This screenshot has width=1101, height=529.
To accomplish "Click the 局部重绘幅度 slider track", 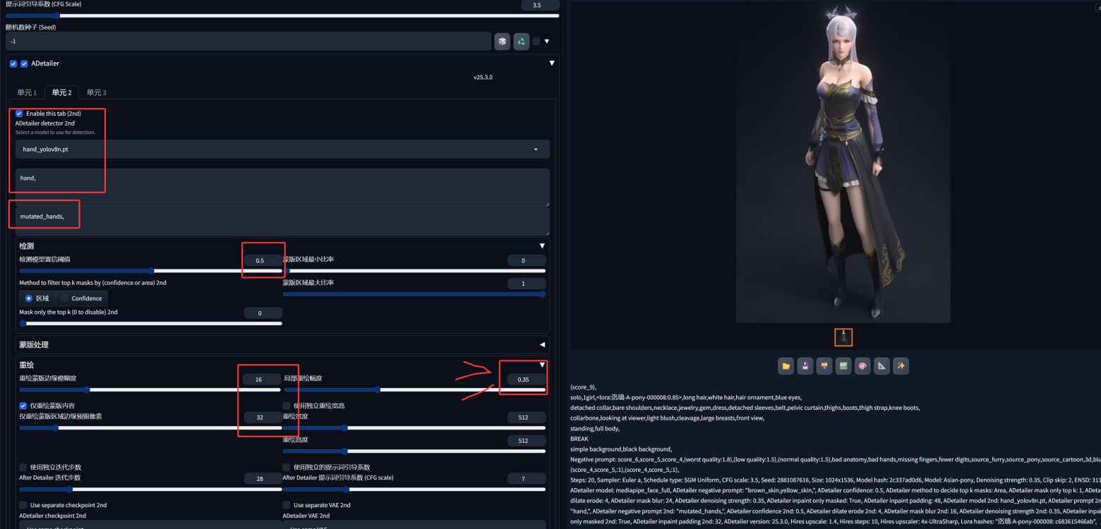I will (x=414, y=389).
